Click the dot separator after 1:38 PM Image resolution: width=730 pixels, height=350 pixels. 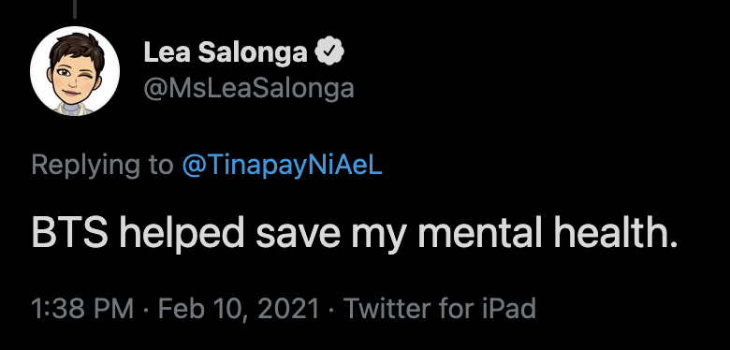[146, 309]
